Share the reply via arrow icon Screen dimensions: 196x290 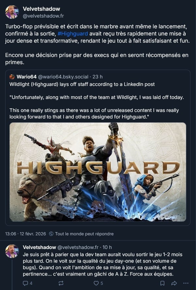[x=174, y=283]
